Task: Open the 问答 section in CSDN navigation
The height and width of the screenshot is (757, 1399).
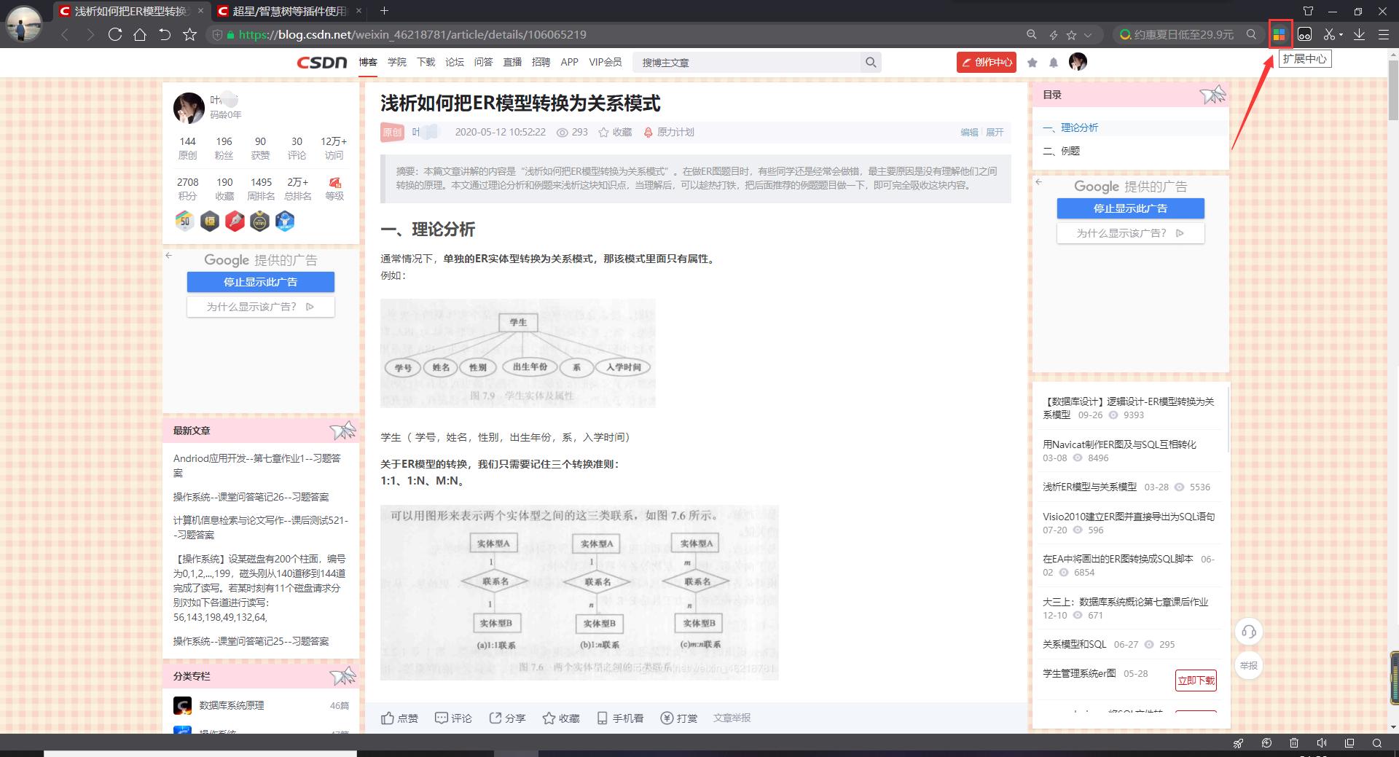Action: [484, 62]
